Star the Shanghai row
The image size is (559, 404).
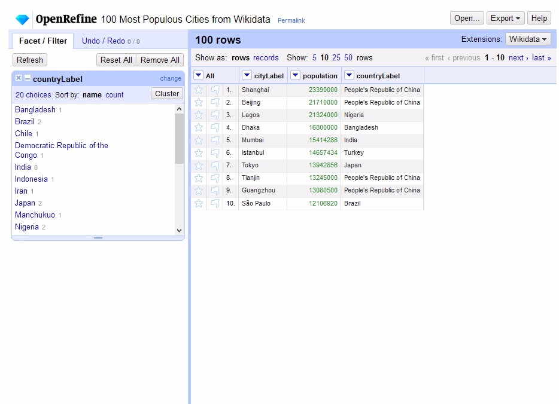199,90
